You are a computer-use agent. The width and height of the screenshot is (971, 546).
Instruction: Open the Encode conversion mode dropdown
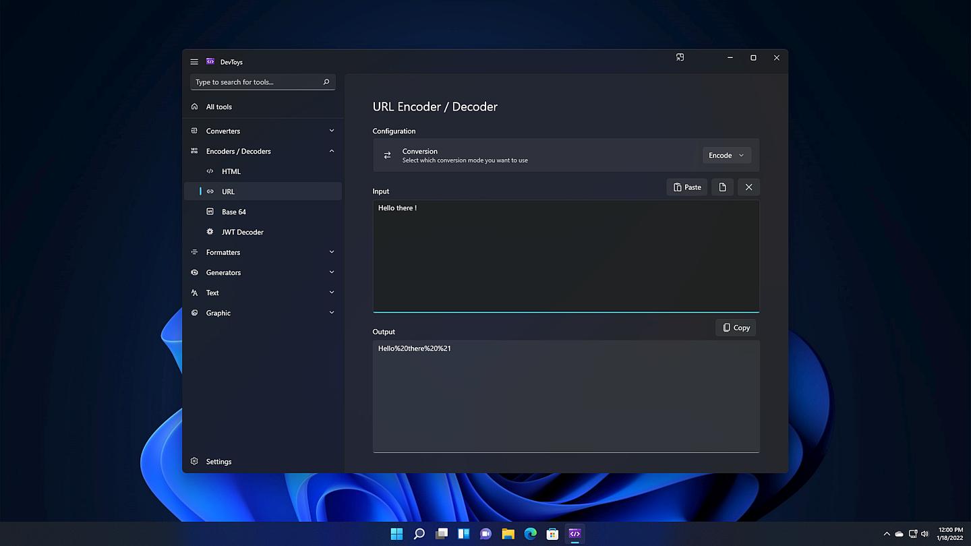coord(726,155)
